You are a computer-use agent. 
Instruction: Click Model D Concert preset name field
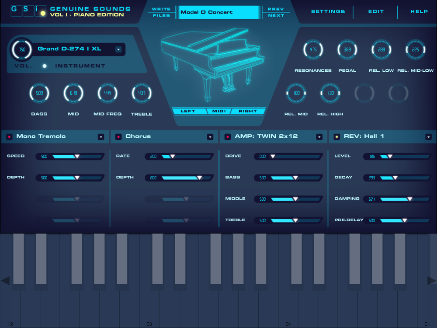point(219,12)
